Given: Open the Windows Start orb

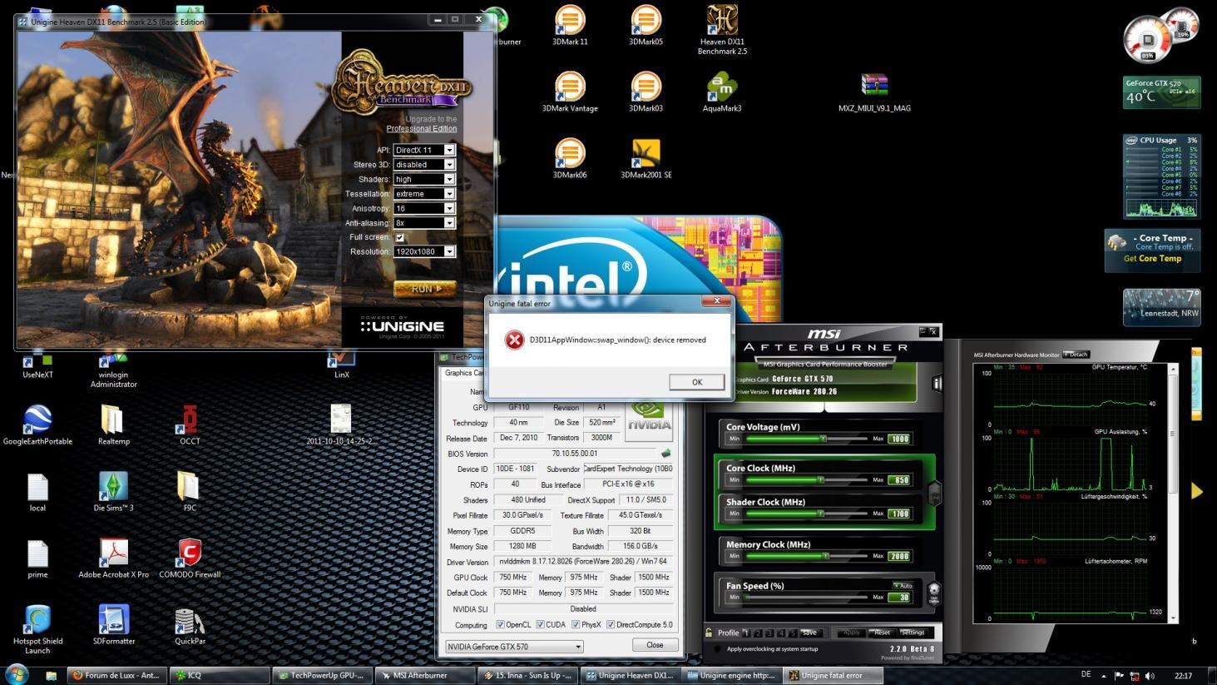Looking at the screenshot, I should [x=17, y=673].
